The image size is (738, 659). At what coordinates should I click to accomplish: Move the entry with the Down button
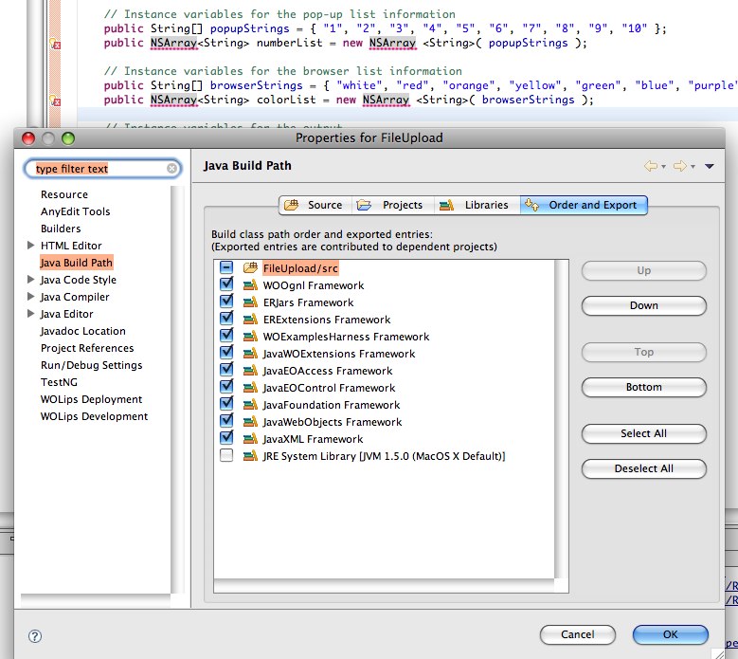tap(644, 305)
